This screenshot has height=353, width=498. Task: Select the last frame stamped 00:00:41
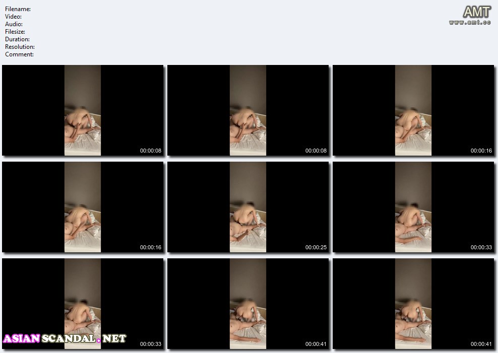pyautogui.click(x=413, y=304)
